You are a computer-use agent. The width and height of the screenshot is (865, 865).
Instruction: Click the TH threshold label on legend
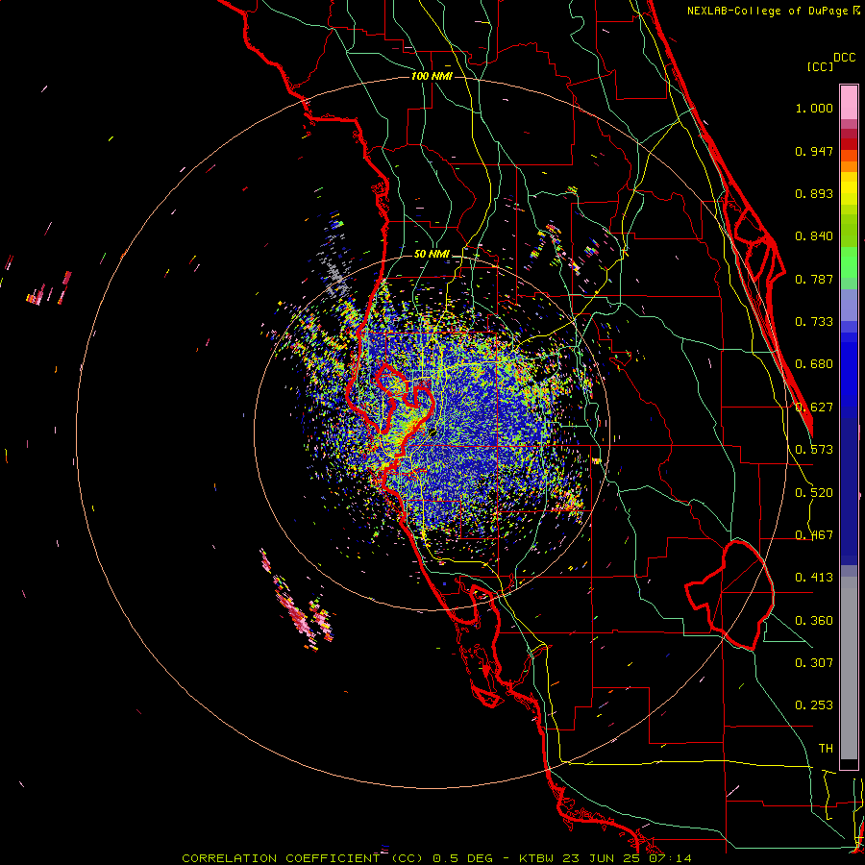point(826,749)
